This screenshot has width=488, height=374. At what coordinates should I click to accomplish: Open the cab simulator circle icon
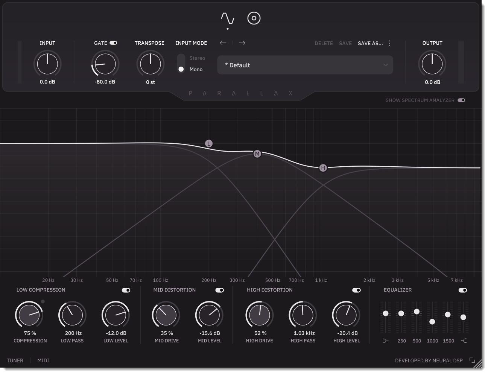[x=254, y=18]
